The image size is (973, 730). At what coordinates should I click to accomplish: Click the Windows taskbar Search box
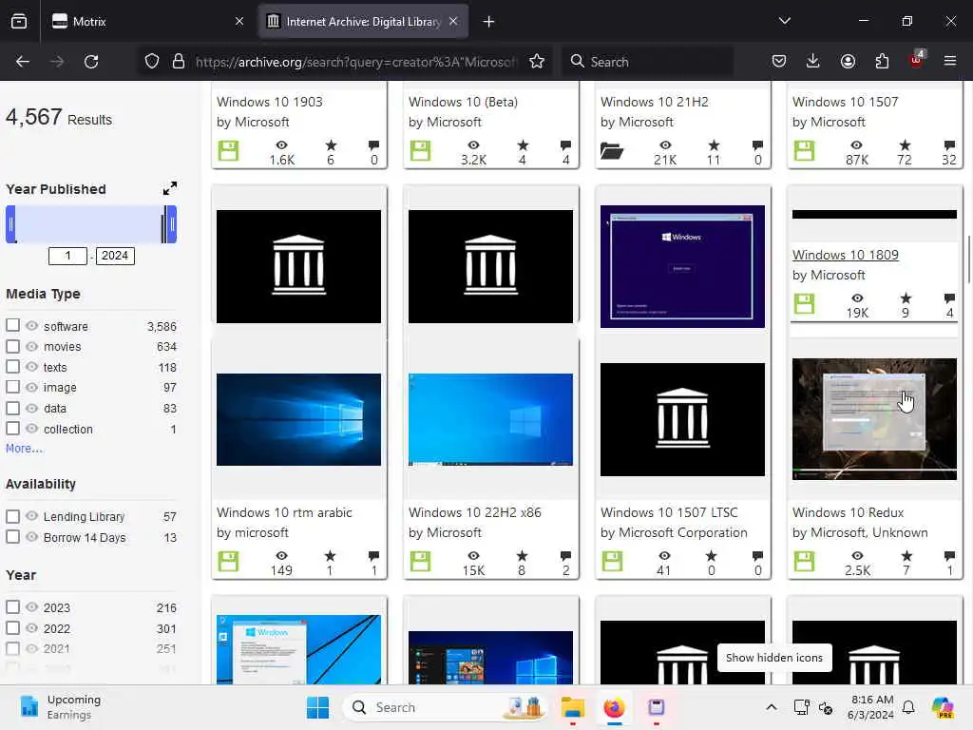click(x=445, y=707)
